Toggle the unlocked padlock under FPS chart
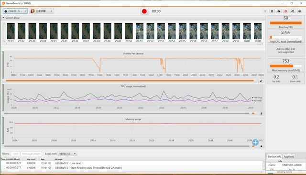 tap(261, 81)
